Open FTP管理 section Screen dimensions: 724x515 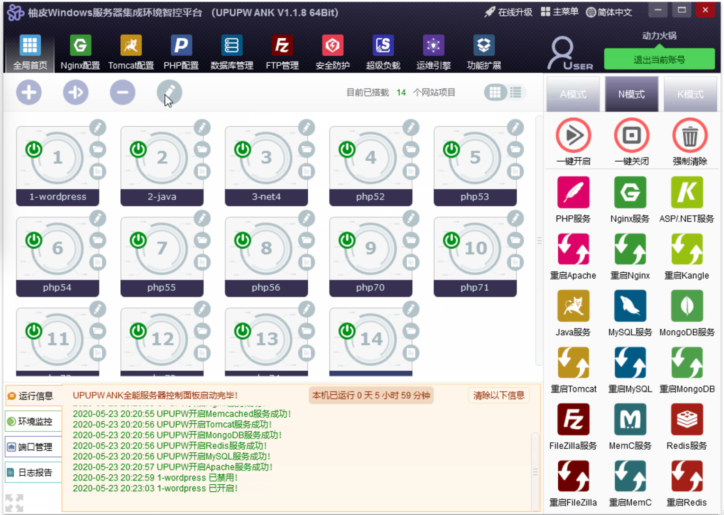point(282,52)
